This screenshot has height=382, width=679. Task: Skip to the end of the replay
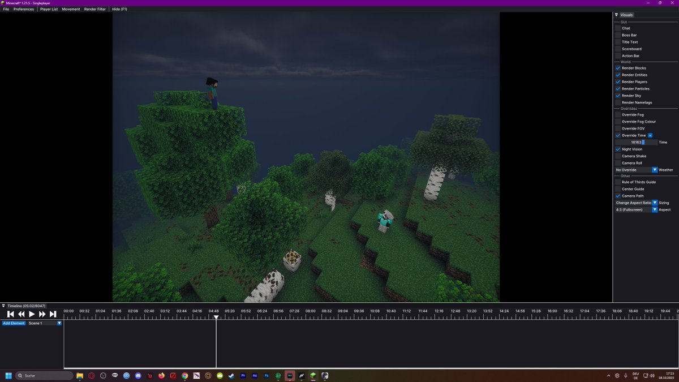coord(53,314)
